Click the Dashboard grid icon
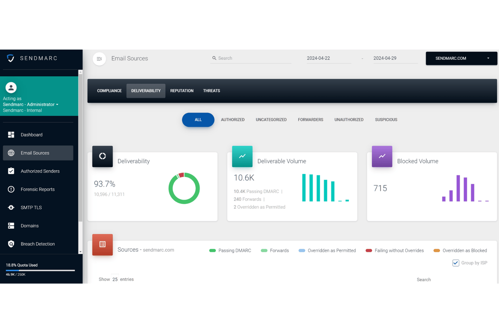499x333 pixels. click(11, 135)
